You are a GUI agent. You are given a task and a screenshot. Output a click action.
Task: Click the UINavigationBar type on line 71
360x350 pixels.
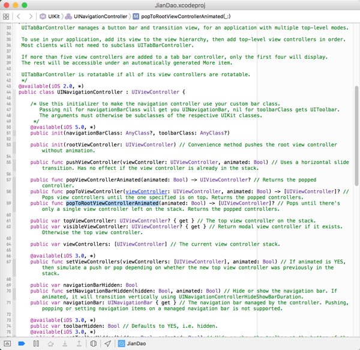pos(130,303)
